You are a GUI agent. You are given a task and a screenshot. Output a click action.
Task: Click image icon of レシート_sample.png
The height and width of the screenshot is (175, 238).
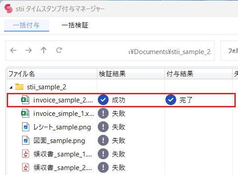pyautogui.click(x=26, y=127)
